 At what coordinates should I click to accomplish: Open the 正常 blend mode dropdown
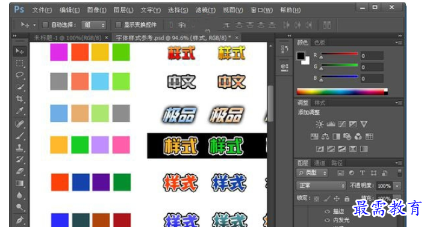(x=321, y=186)
